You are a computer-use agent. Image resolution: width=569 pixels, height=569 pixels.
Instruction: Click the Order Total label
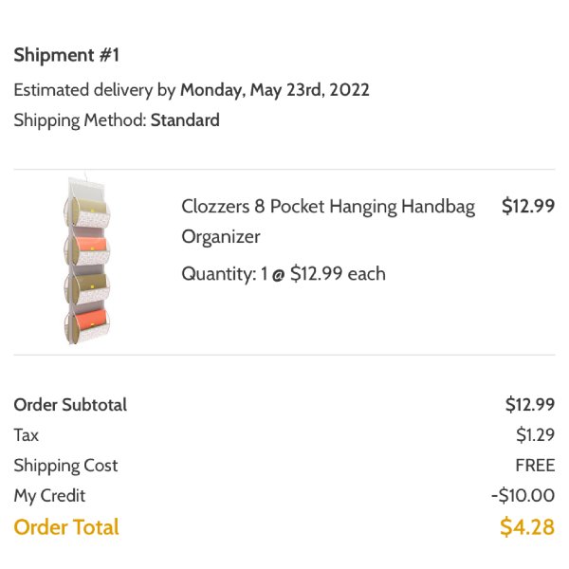coord(66,527)
